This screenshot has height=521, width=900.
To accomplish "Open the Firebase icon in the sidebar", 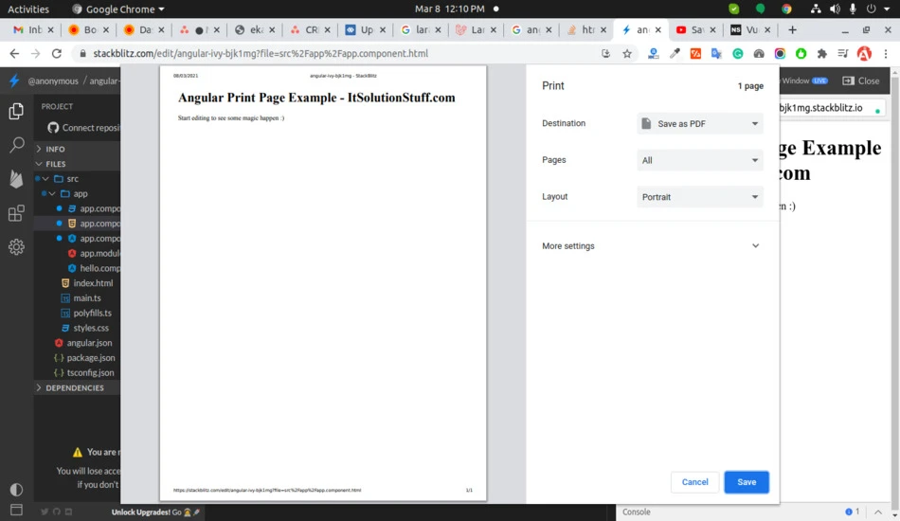I will click(x=16, y=179).
